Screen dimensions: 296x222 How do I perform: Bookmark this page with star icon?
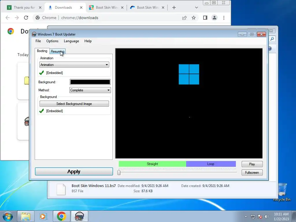pyautogui.click(x=194, y=18)
